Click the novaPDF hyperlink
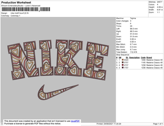The image size is (164, 126). [x=75, y=121]
